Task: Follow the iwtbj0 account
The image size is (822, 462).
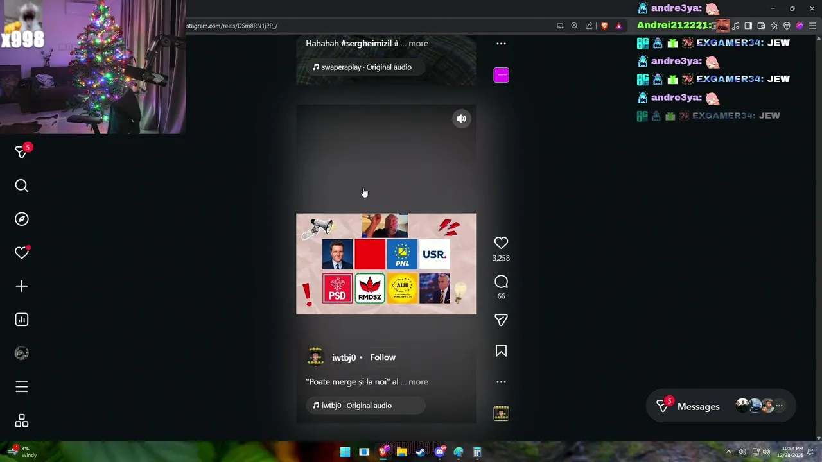Action: [x=383, y=357]
